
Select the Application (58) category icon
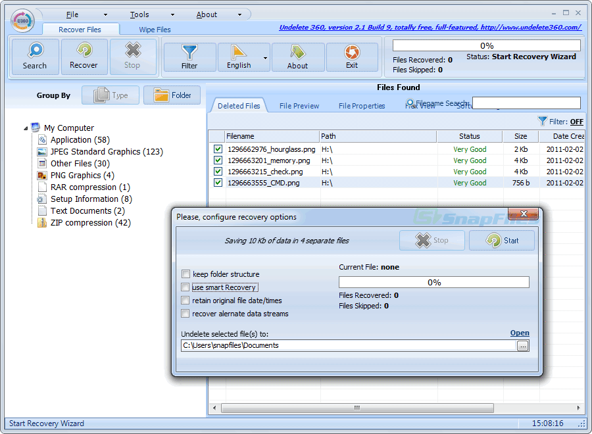pos(42,139)
